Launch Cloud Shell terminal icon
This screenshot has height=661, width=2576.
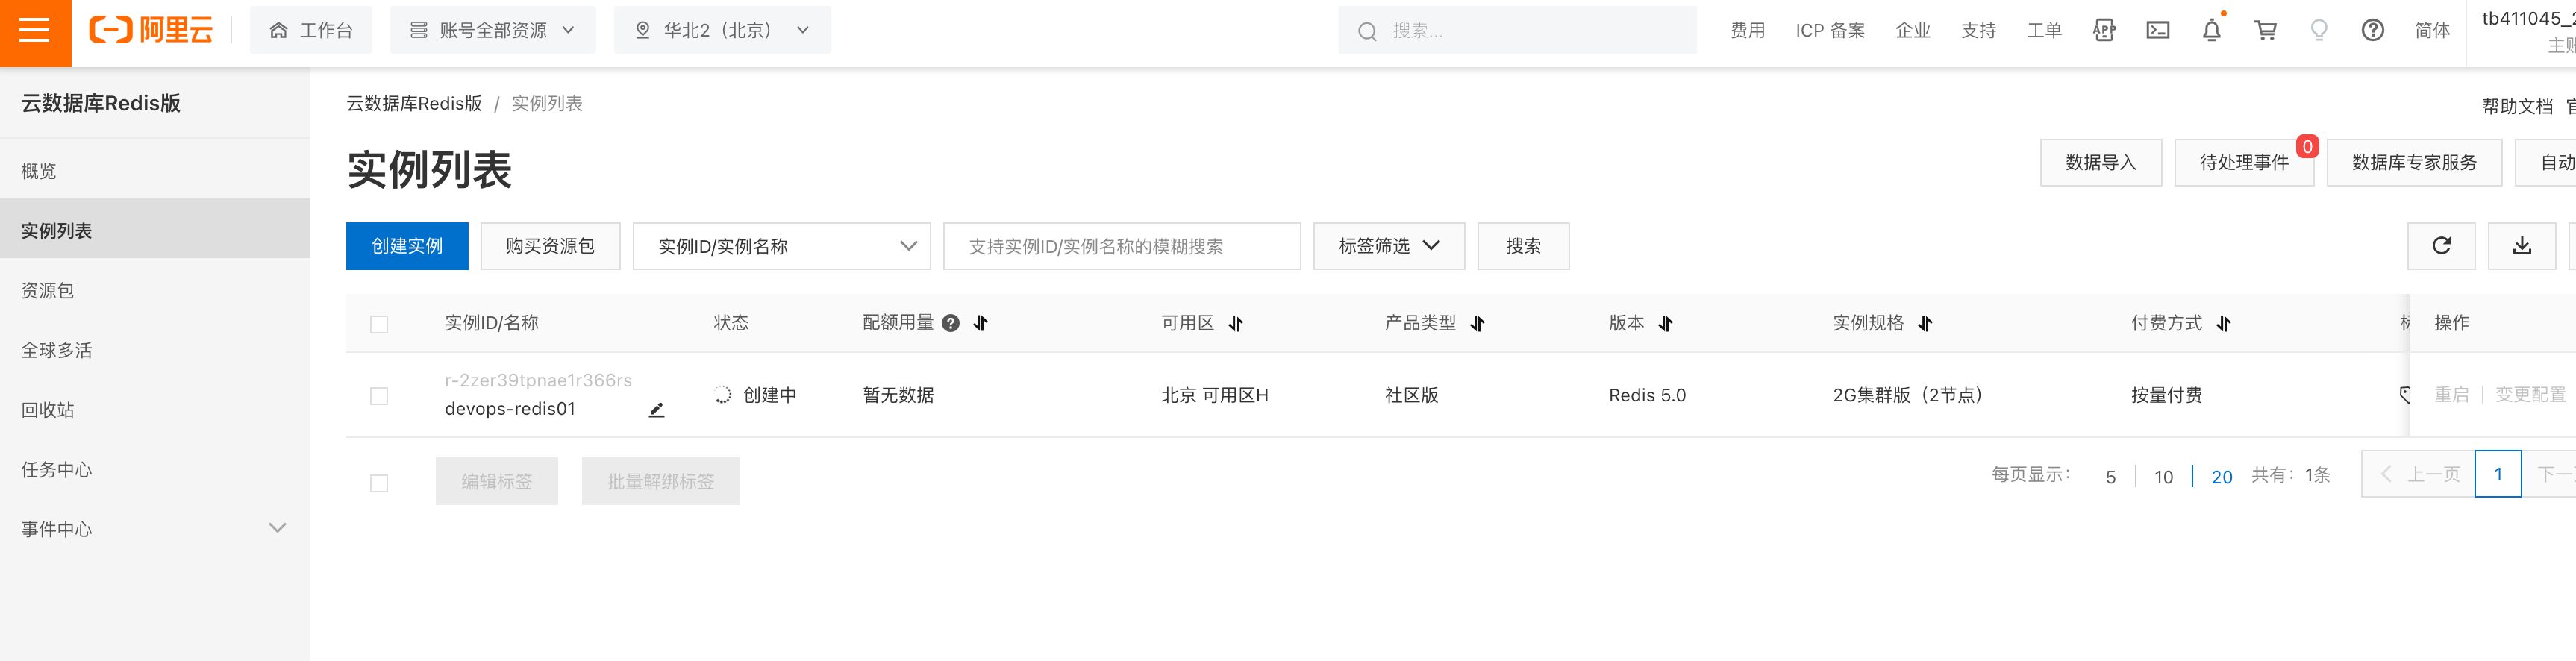click(x=2157, y=31)
